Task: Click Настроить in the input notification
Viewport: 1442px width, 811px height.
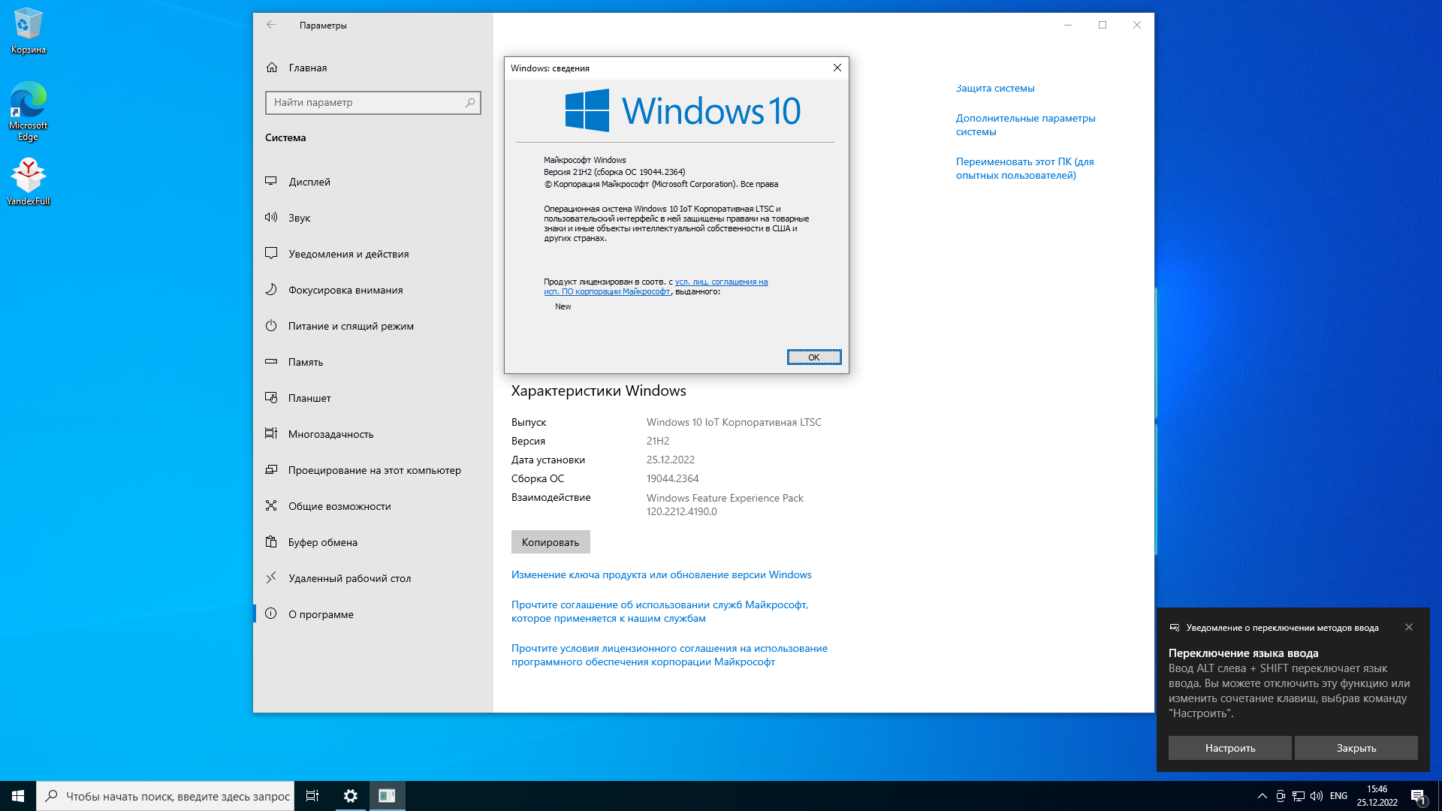Action: 1229,748
